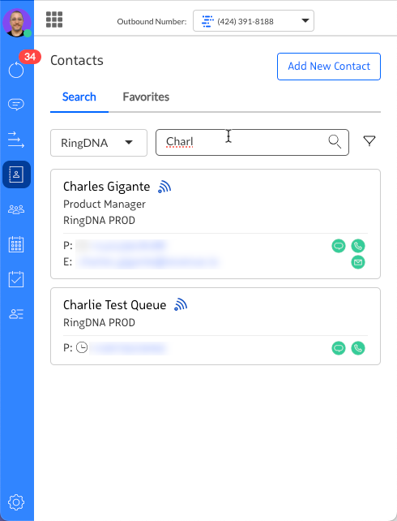Open the call queue arrows icon in sidebar
This screenshot has height=521, width=397.
pyautogui.click(x=16, y=140)
